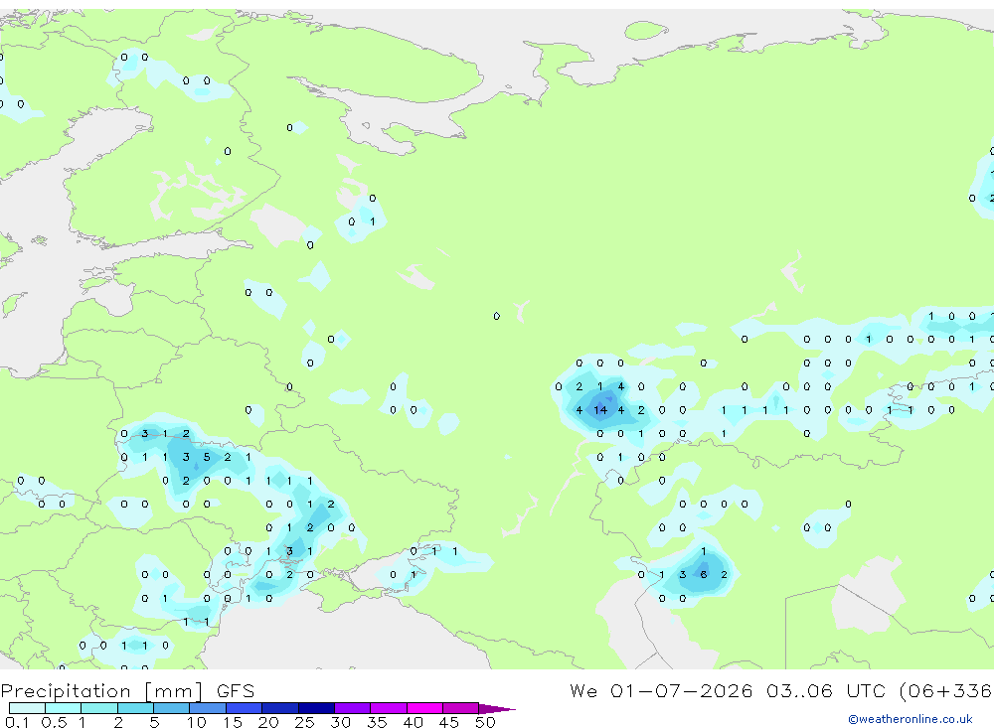
Task: Click the '50' legend scale label
Action: click(485, 722)
